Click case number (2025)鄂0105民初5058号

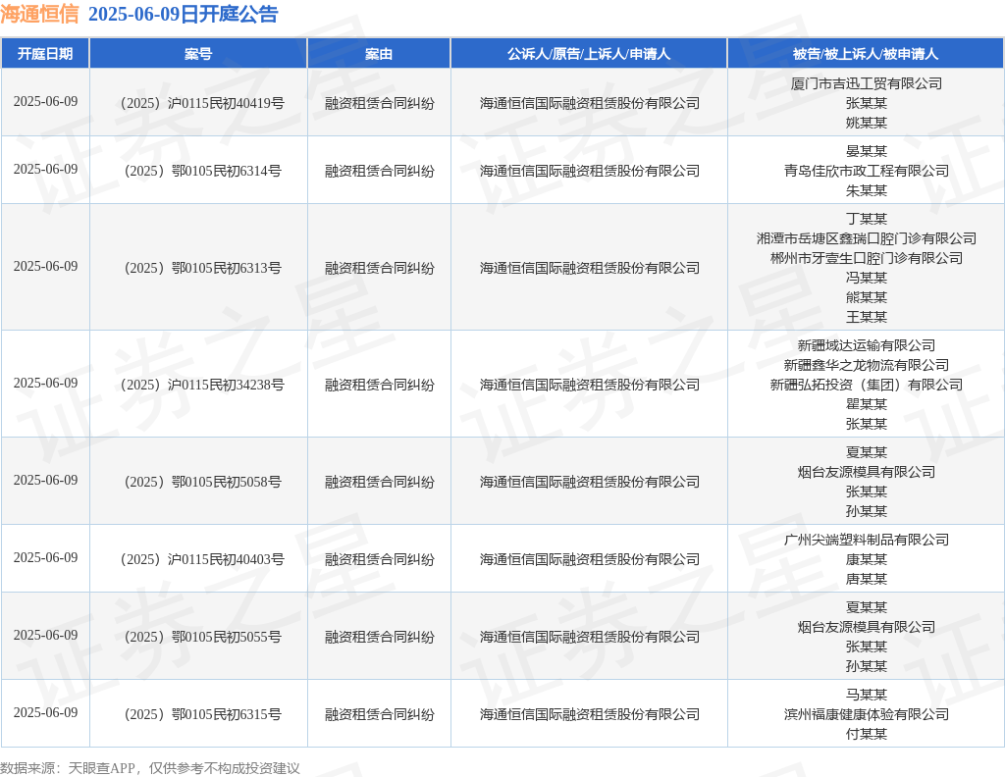[x=202, y=482]
